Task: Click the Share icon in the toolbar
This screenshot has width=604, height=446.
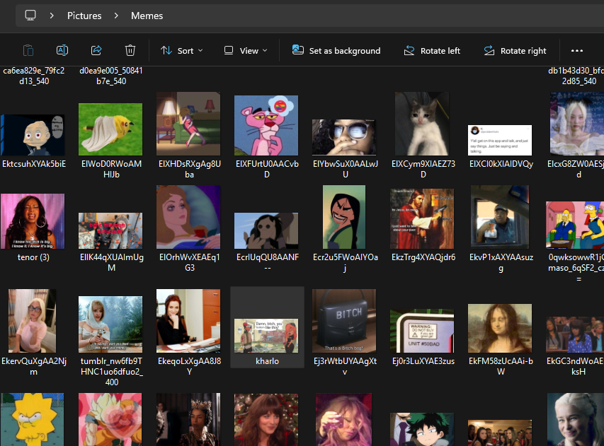Action: pos(96,50)
